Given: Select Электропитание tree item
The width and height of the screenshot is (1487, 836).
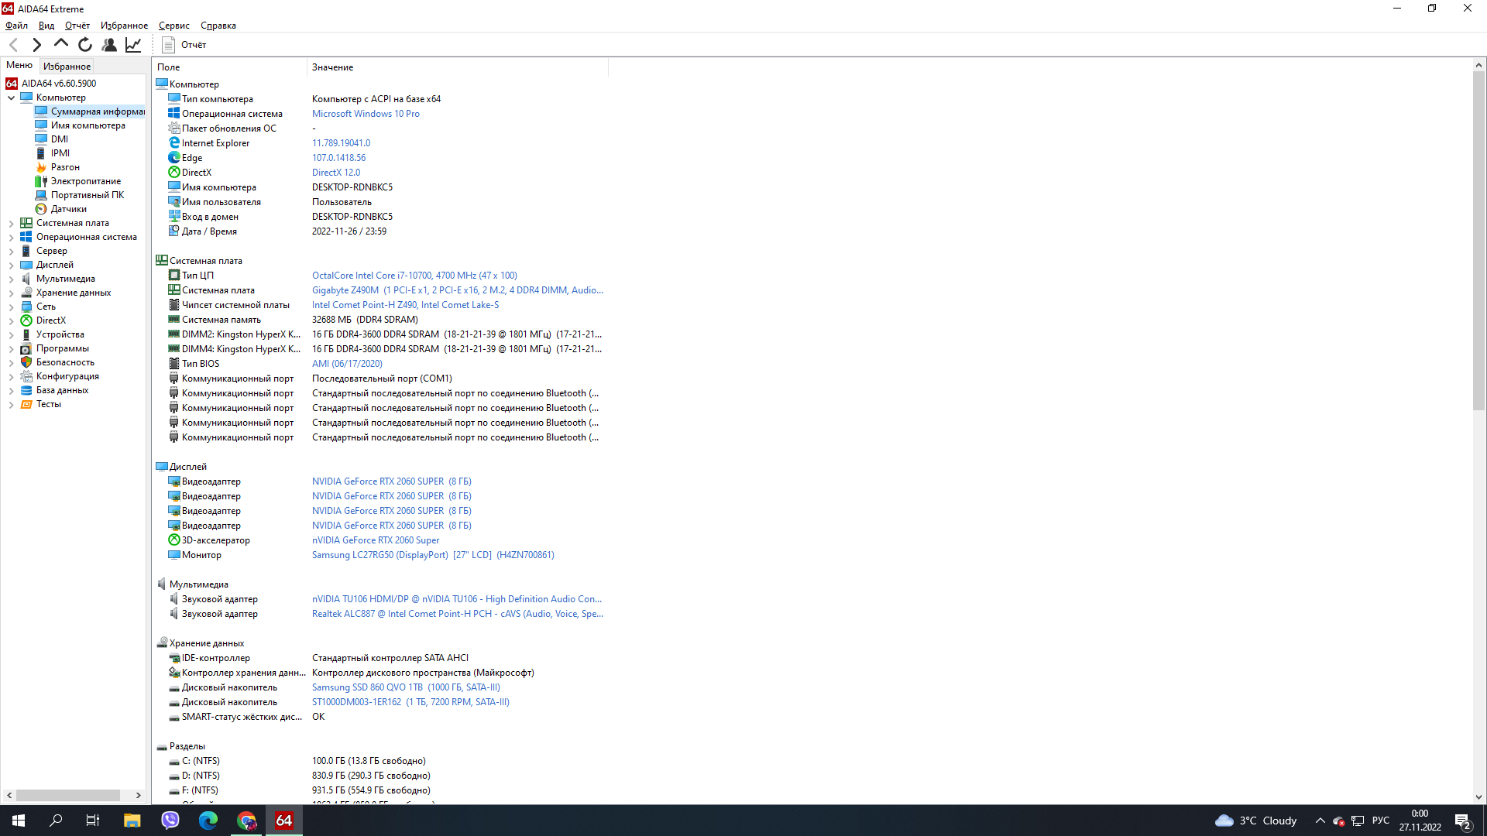Looking at the screenshot, I should pyautogui.click(x=78, y=181).
